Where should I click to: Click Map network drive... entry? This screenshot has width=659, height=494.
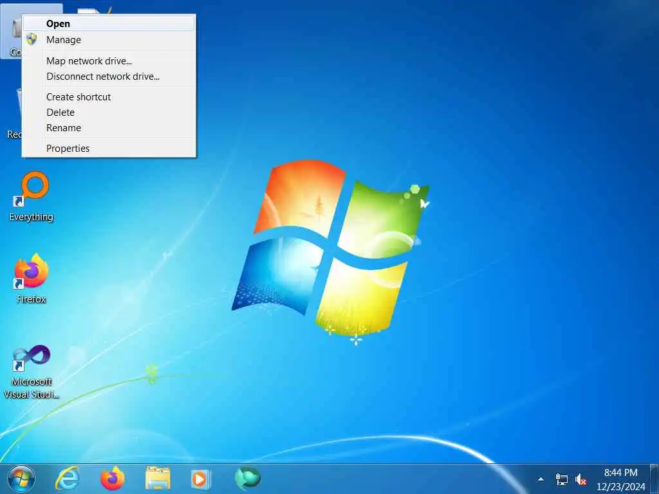pos(109,61)
